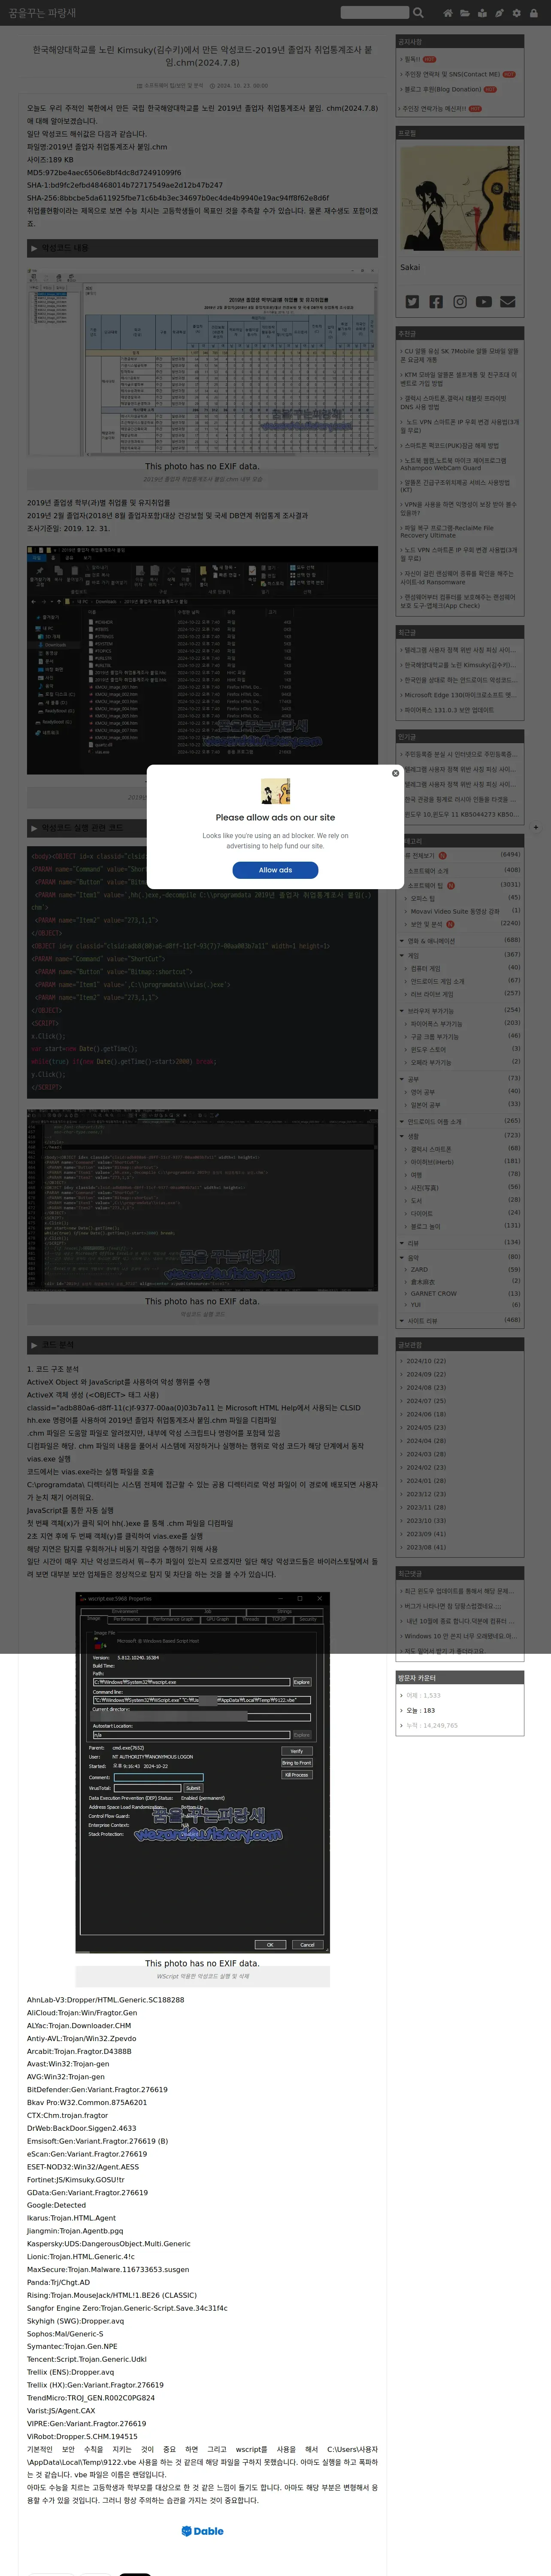The height and width of the screenshot is (2576, 551).
Task: Collapse the 음악 category arrow
Action: coord(402,1258)
